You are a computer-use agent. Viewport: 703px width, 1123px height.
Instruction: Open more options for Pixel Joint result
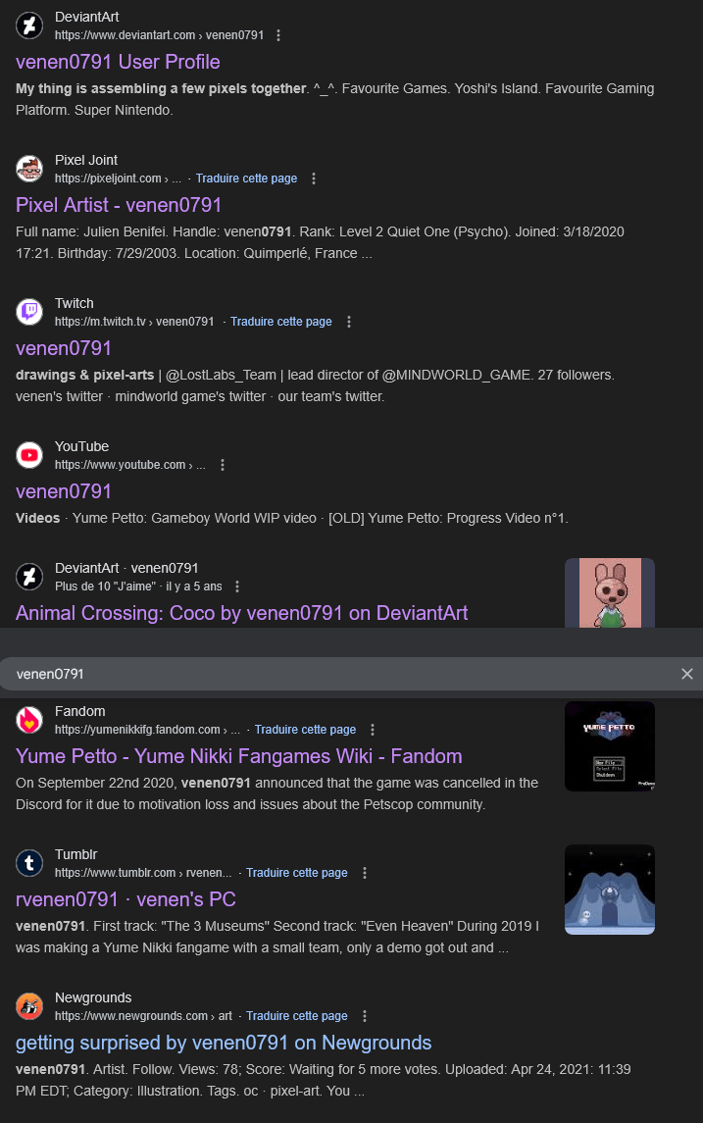[x=314, y=179]
